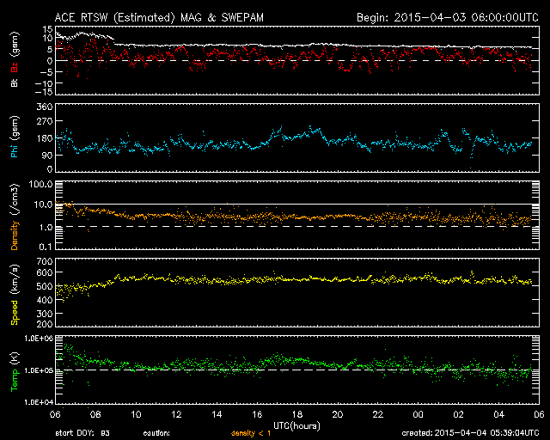Click the "200" tick on the Speed axis
The width and height of the screenshot is (550, 440).
[45, 324]
